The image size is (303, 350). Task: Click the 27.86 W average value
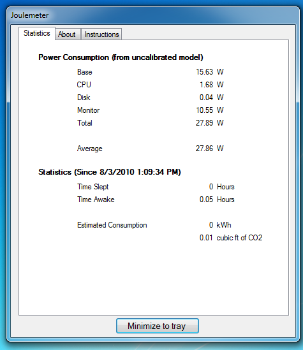pos(210,148)
